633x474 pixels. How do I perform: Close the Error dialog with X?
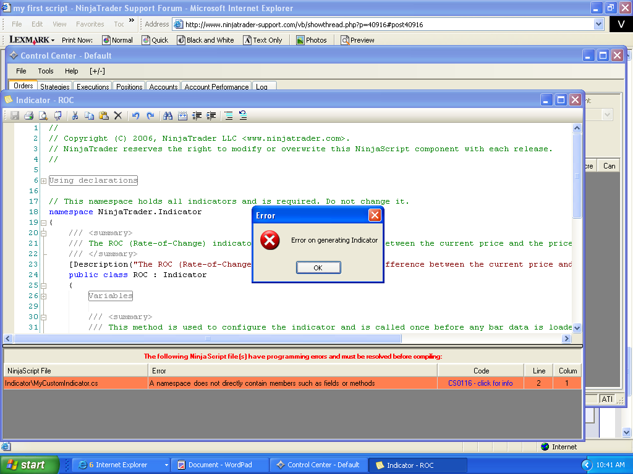(x=375, y=215)
